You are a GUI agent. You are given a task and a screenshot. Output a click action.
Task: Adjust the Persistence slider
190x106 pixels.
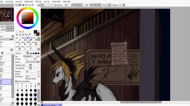32,77
